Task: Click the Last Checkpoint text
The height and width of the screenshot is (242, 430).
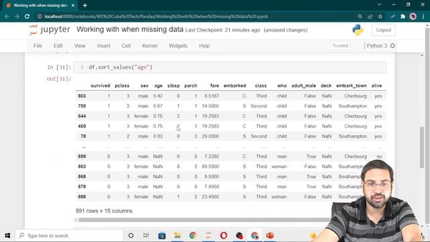Action: (x=222, y=30)
